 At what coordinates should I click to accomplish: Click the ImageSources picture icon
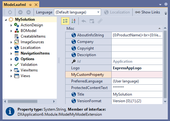tap(17, 42)
